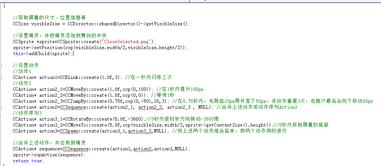Click comment //合并上述动作成动作序列Action2
This screenshot has width=381, height=166.
256,107
